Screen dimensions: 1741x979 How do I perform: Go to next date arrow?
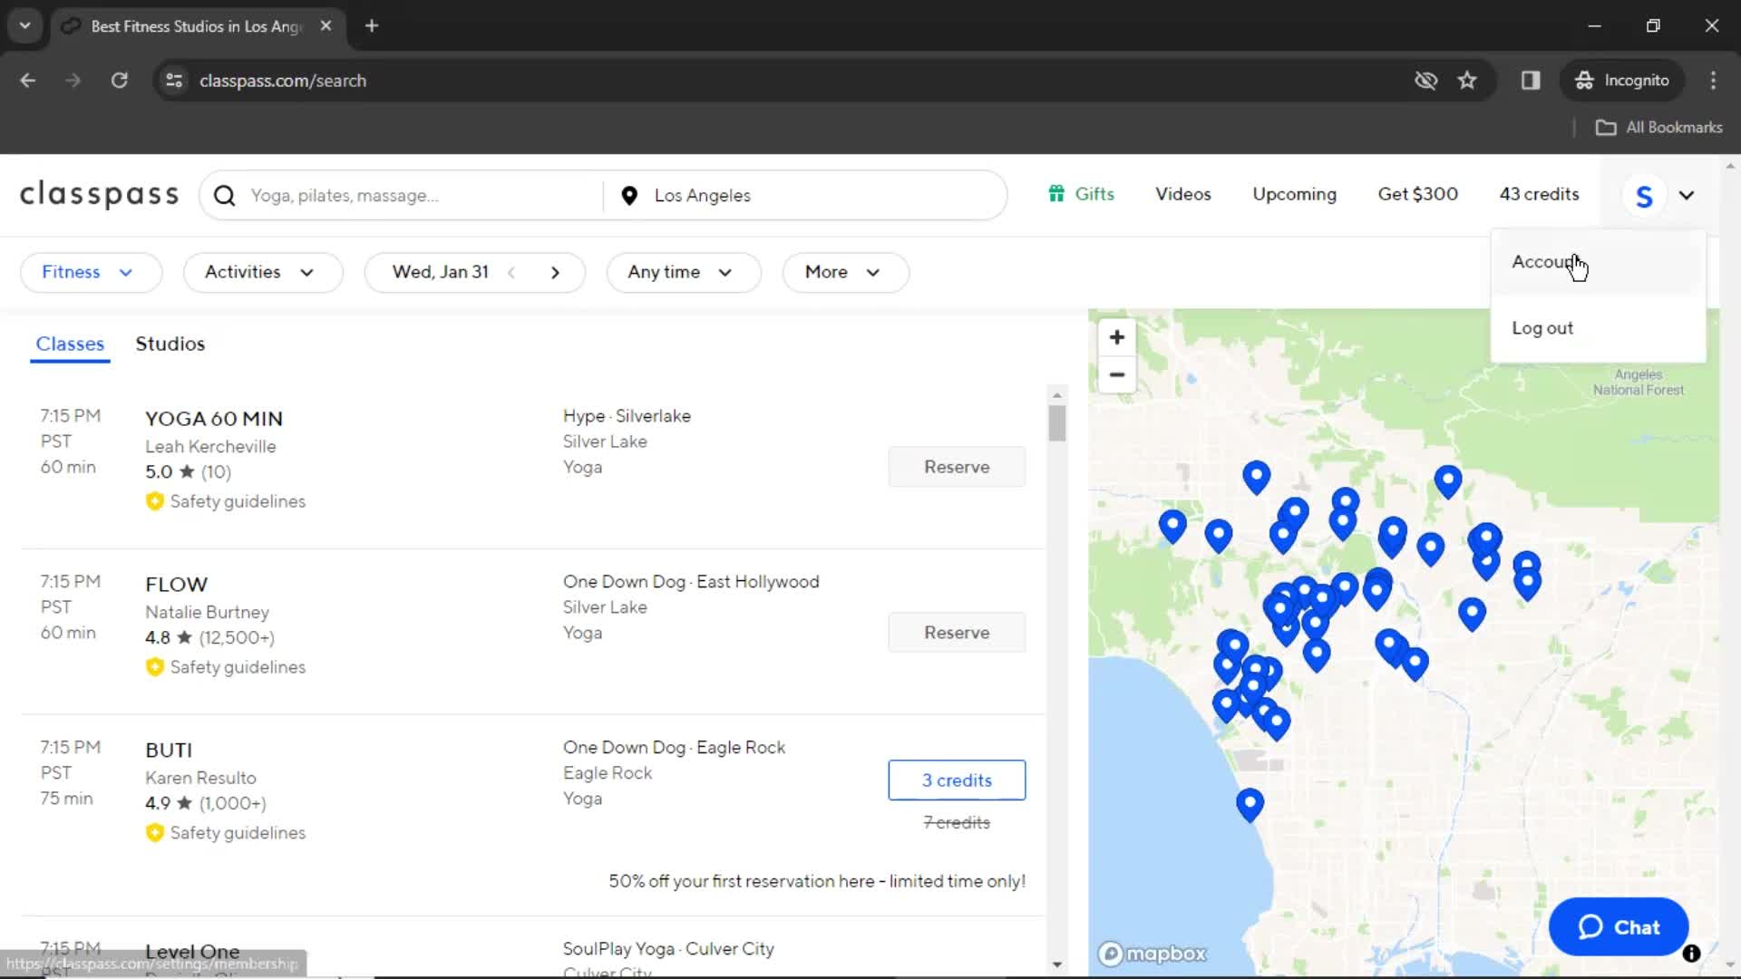(x=555, y=273)
